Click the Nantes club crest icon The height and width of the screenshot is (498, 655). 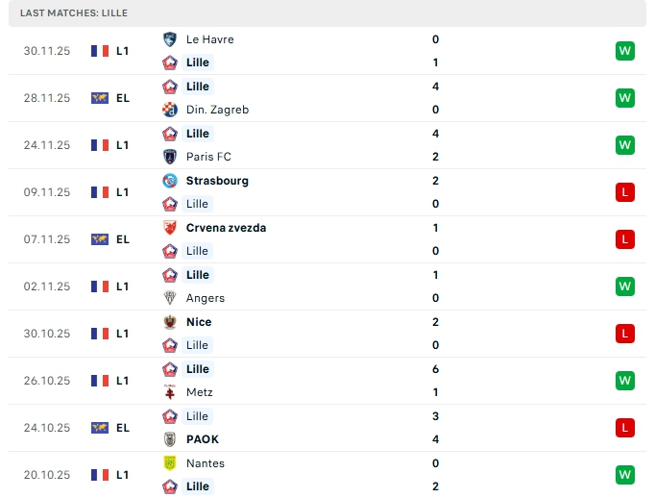coord(170,463)
